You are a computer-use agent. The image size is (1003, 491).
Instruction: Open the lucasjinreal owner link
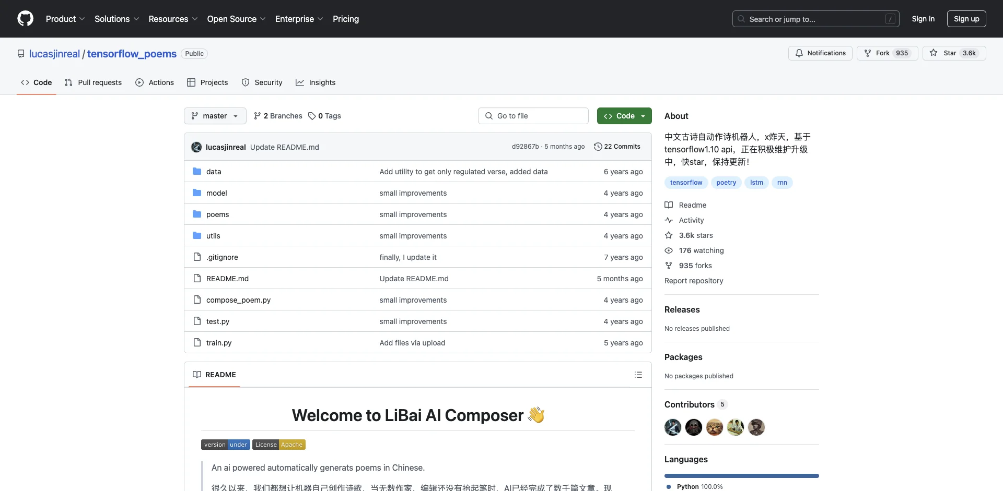coord(54,54)
